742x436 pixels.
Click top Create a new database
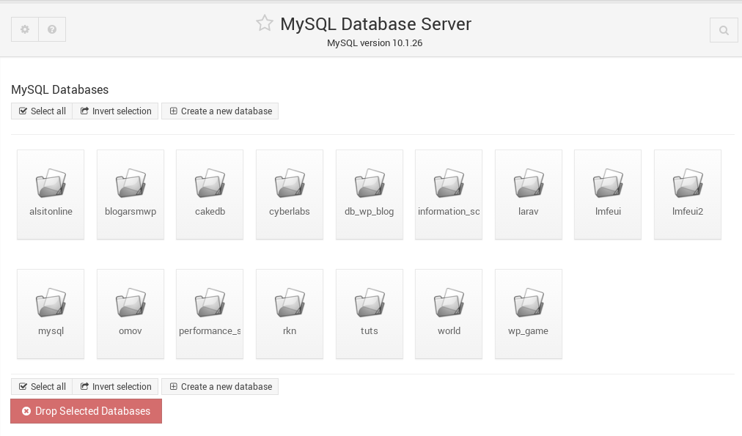[x=220, y=111]
